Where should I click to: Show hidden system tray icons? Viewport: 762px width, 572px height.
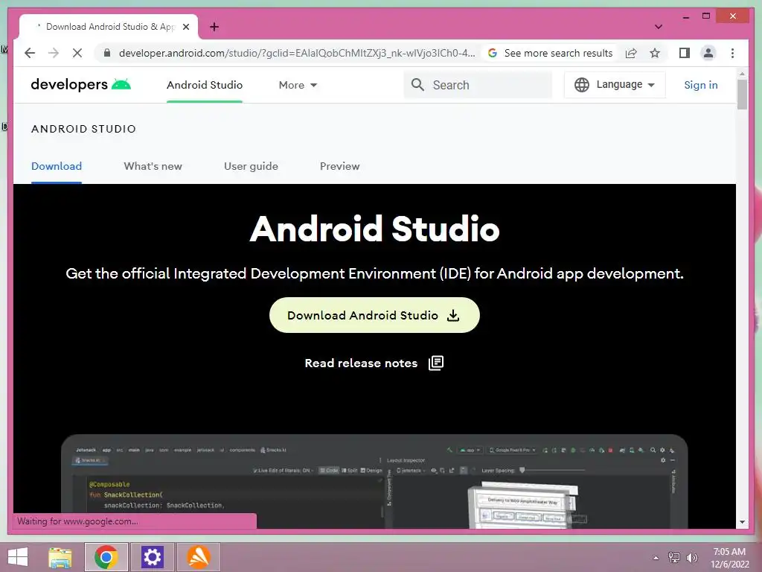pyautogui.click(x=656, y=558)
